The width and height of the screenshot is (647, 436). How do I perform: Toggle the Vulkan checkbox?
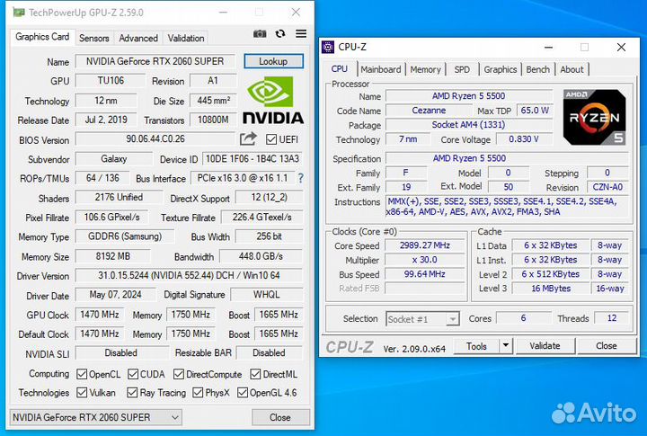pos(82,393)
